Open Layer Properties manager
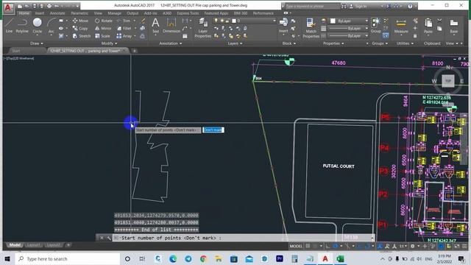471x265 pixels. [x=203, y=28]
